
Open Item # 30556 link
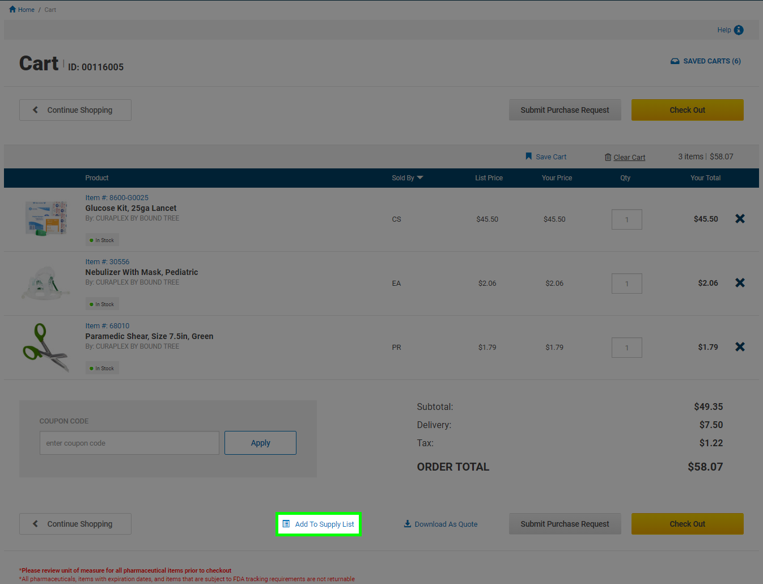click(x=107, y=262)
